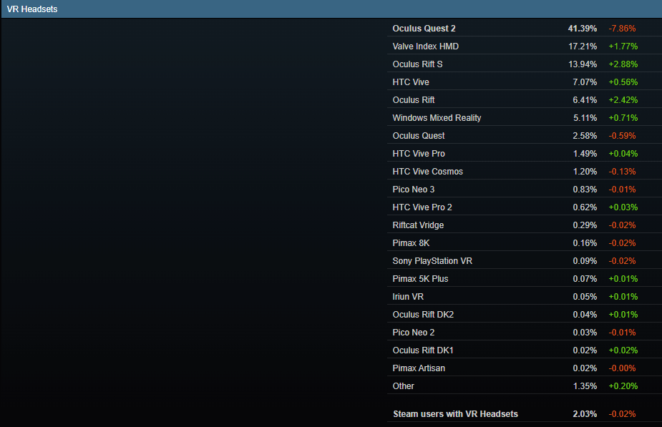
Task: Click the Iriun VR entry
Action: [x=408, y=297]
